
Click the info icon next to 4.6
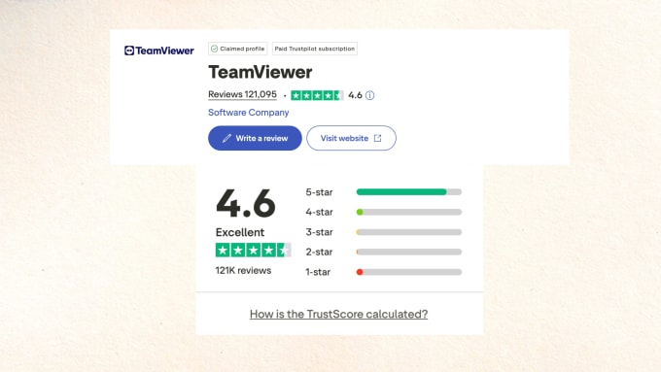[369, 95]
